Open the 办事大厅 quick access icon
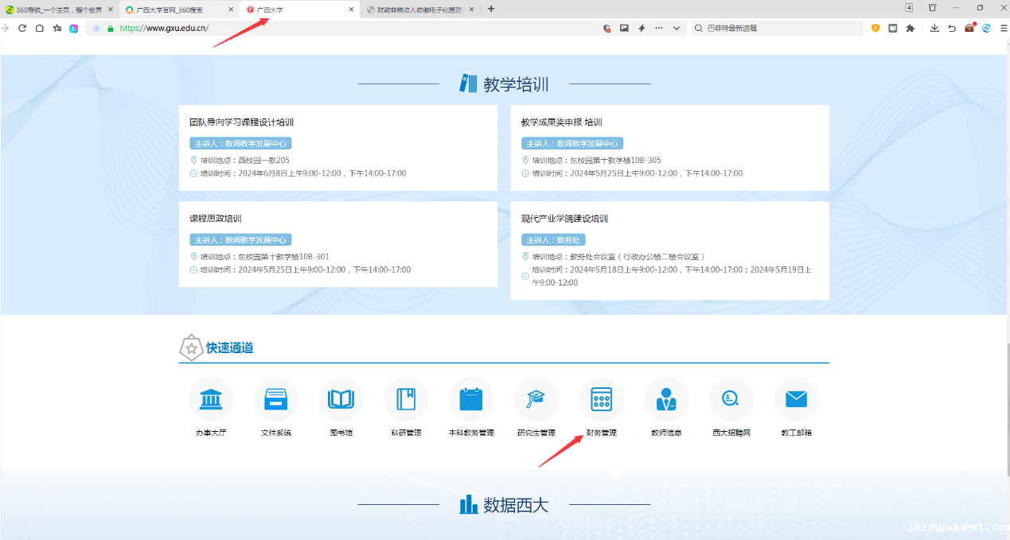The image size is (1010, 540). tap(211, 399)
